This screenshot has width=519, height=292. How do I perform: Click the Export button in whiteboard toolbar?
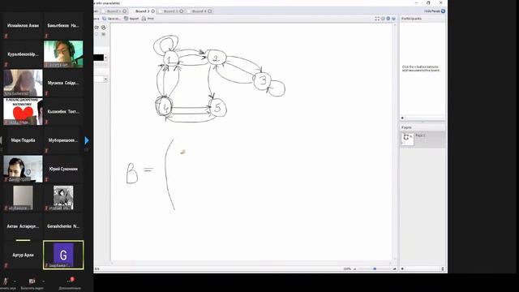coord(131,19)
